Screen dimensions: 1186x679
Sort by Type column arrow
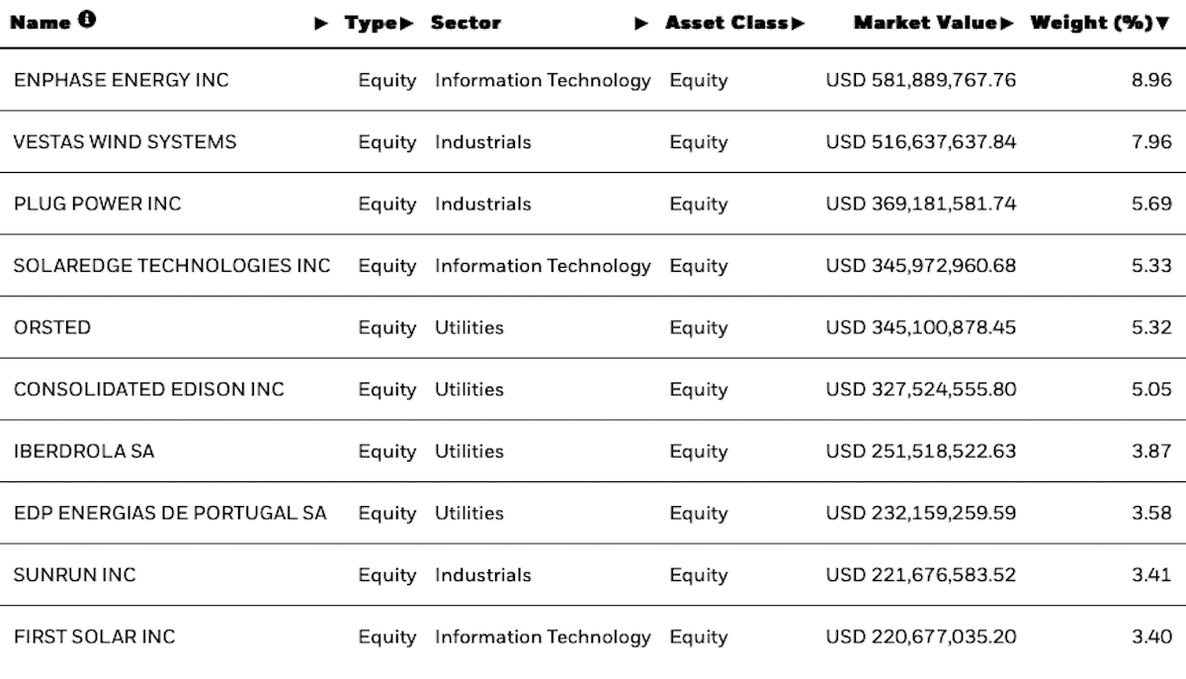407,24
